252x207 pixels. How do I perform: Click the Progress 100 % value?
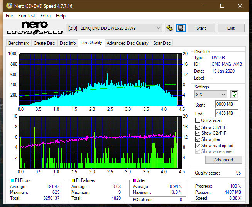tap(235, 186)
